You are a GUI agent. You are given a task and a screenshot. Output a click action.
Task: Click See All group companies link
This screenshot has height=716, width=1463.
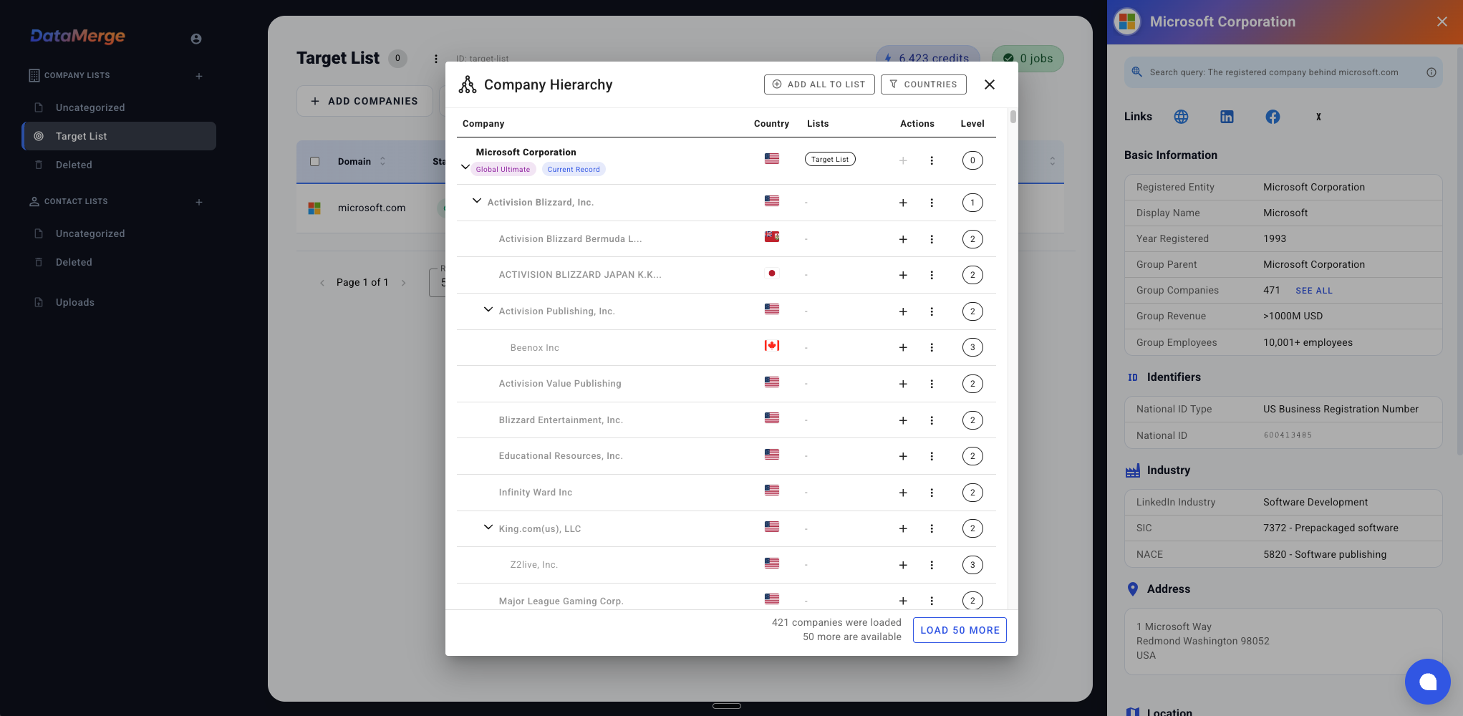click(1314, 291)
